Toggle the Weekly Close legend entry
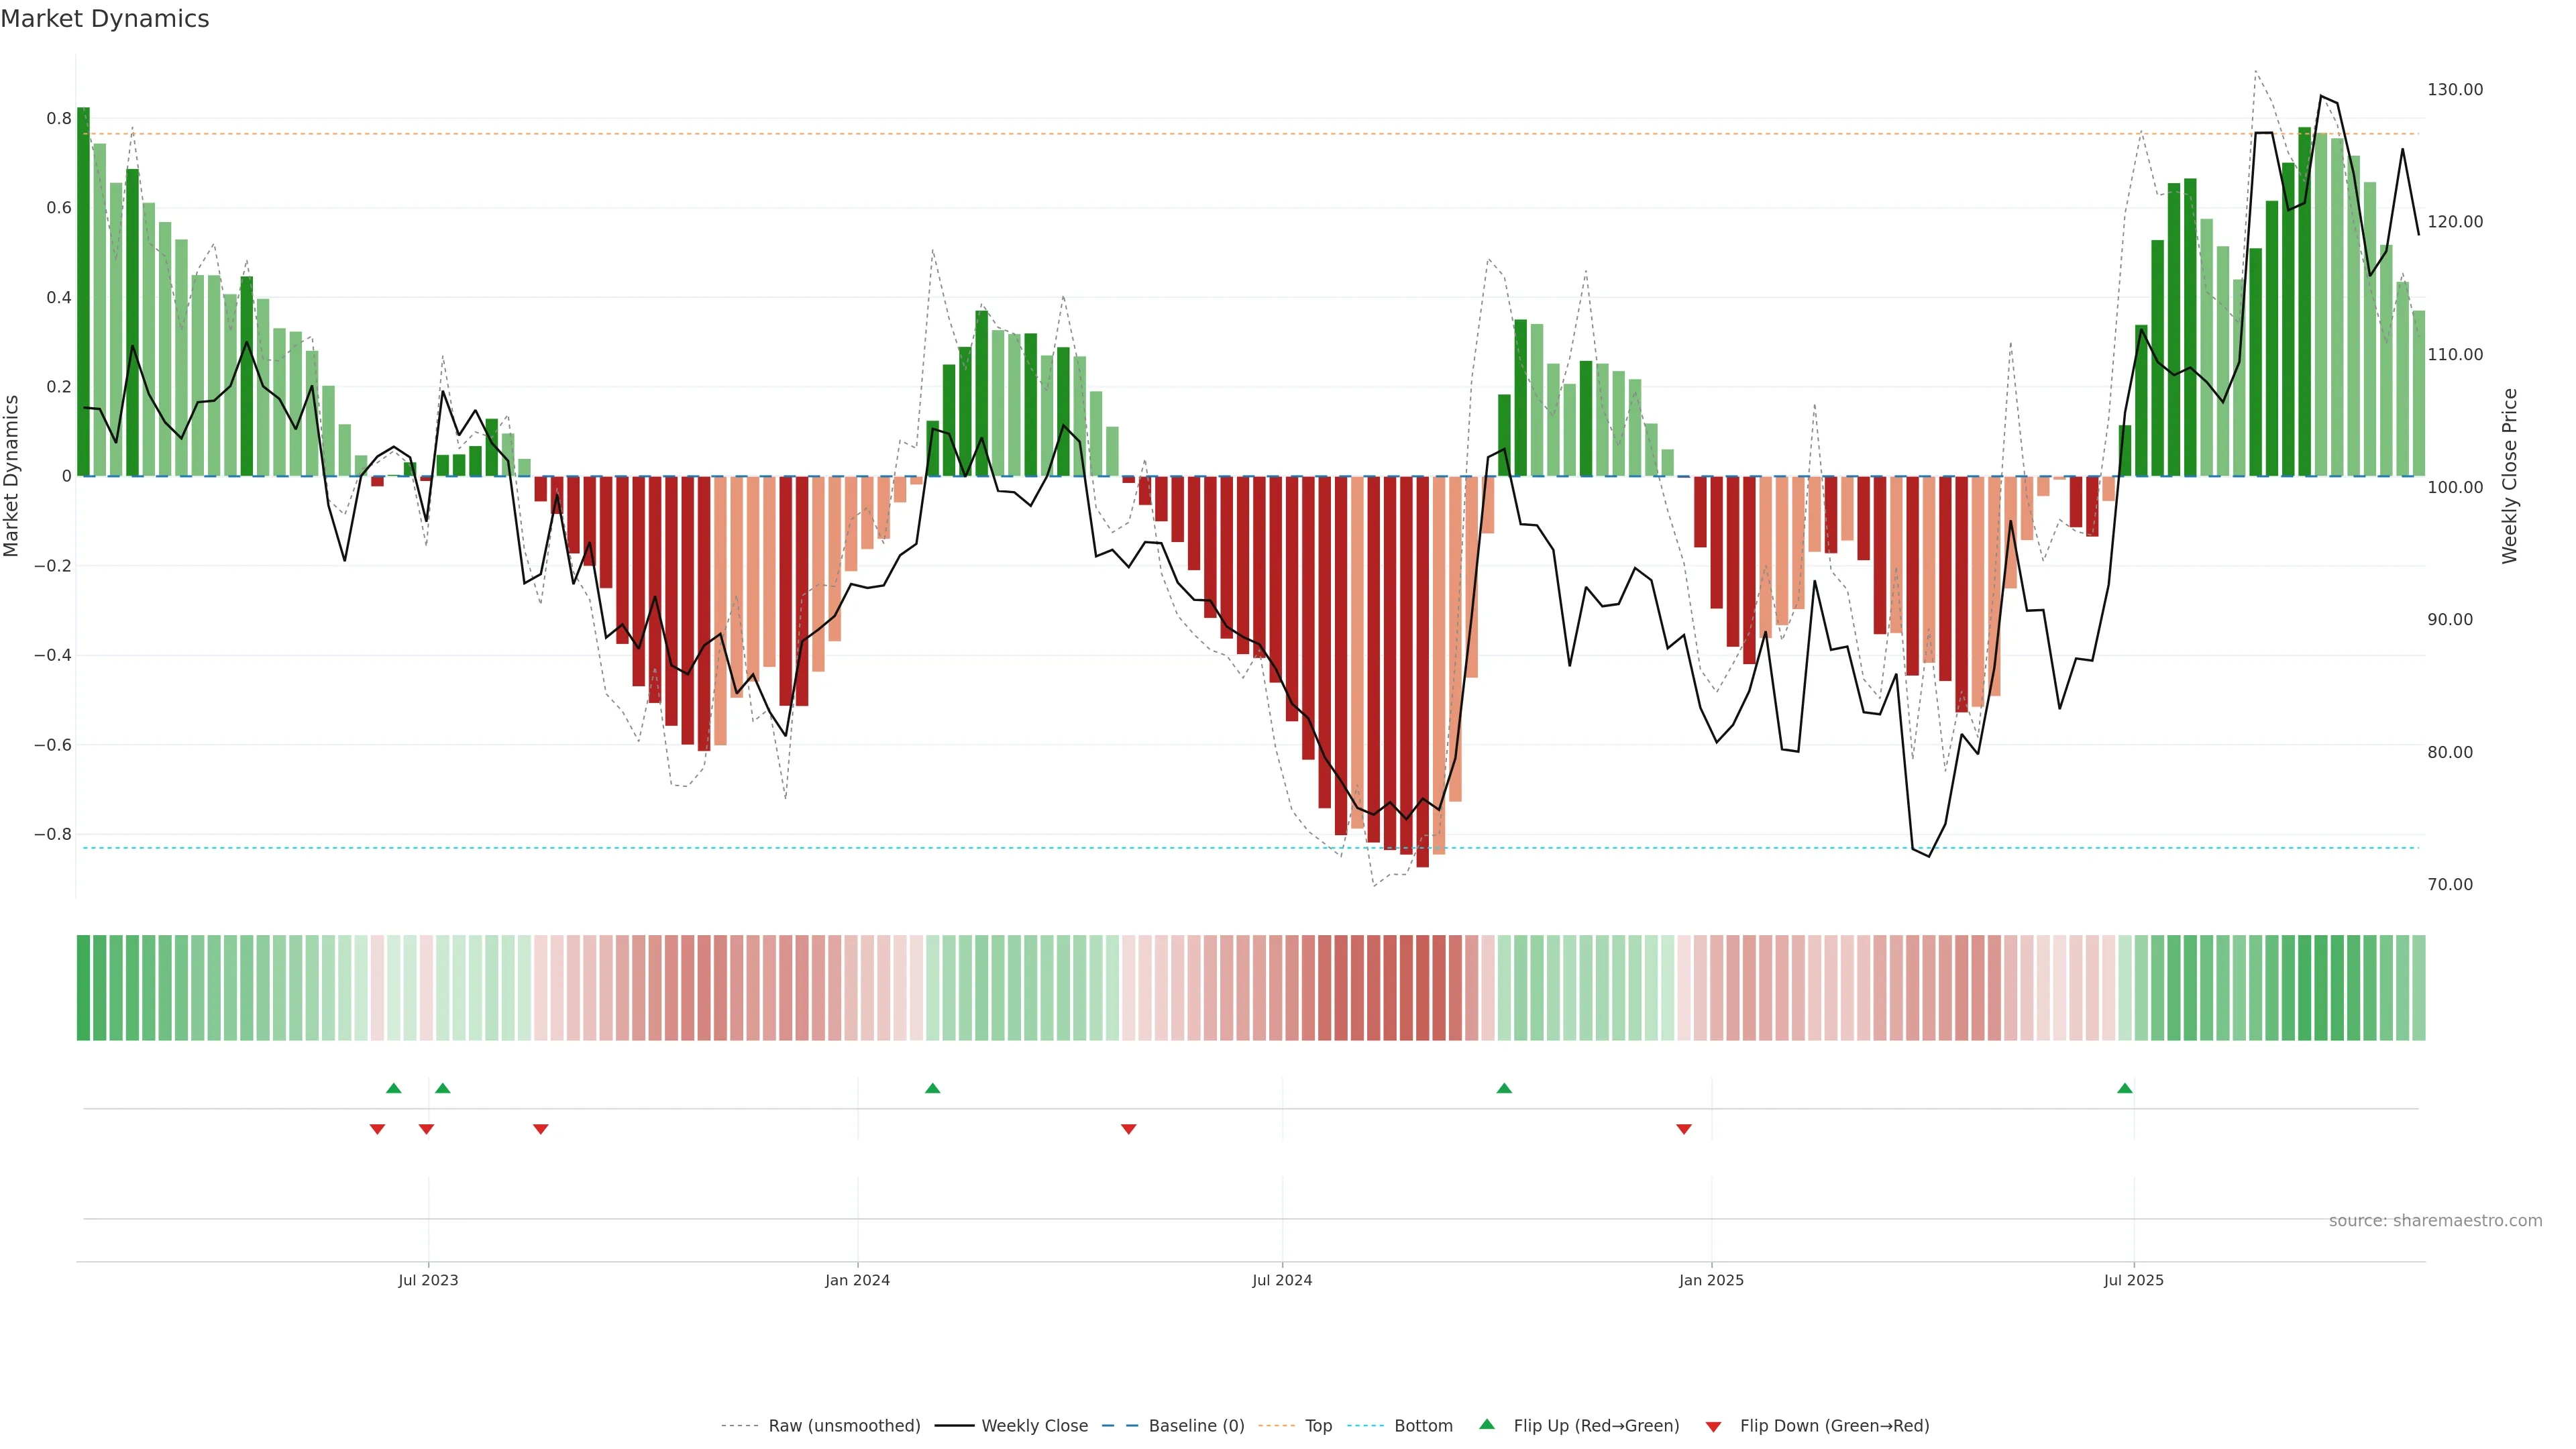Image resolution: width=2576 pixels, height=1449 pixels. (1034, 1426)
